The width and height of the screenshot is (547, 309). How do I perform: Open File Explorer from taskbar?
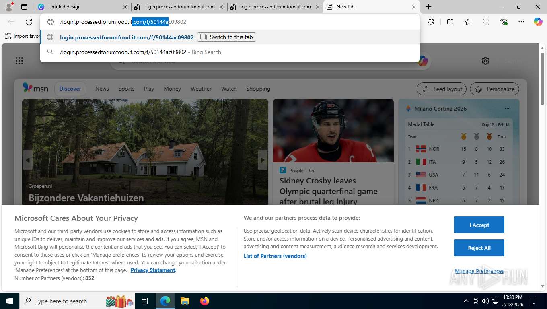click(185, 301)
